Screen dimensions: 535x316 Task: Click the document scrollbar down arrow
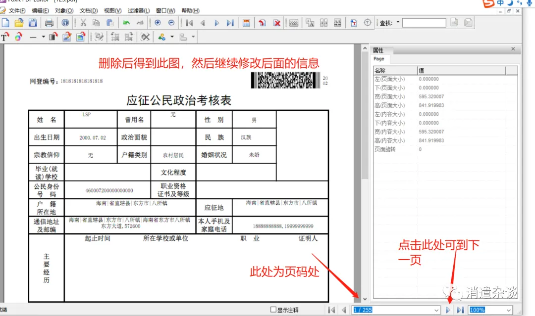click(365, 299)
